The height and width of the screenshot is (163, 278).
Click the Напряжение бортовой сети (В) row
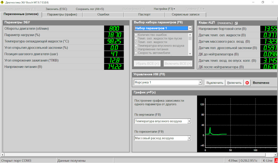238,29
